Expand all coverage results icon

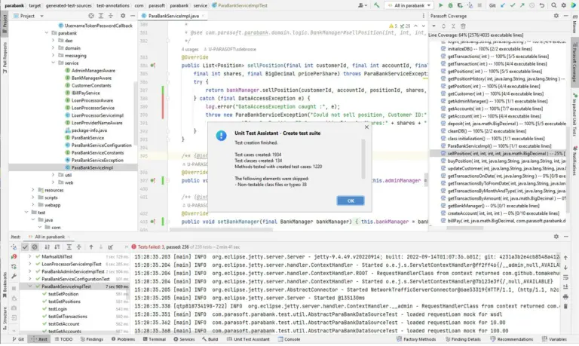click(x=443, y=26)
